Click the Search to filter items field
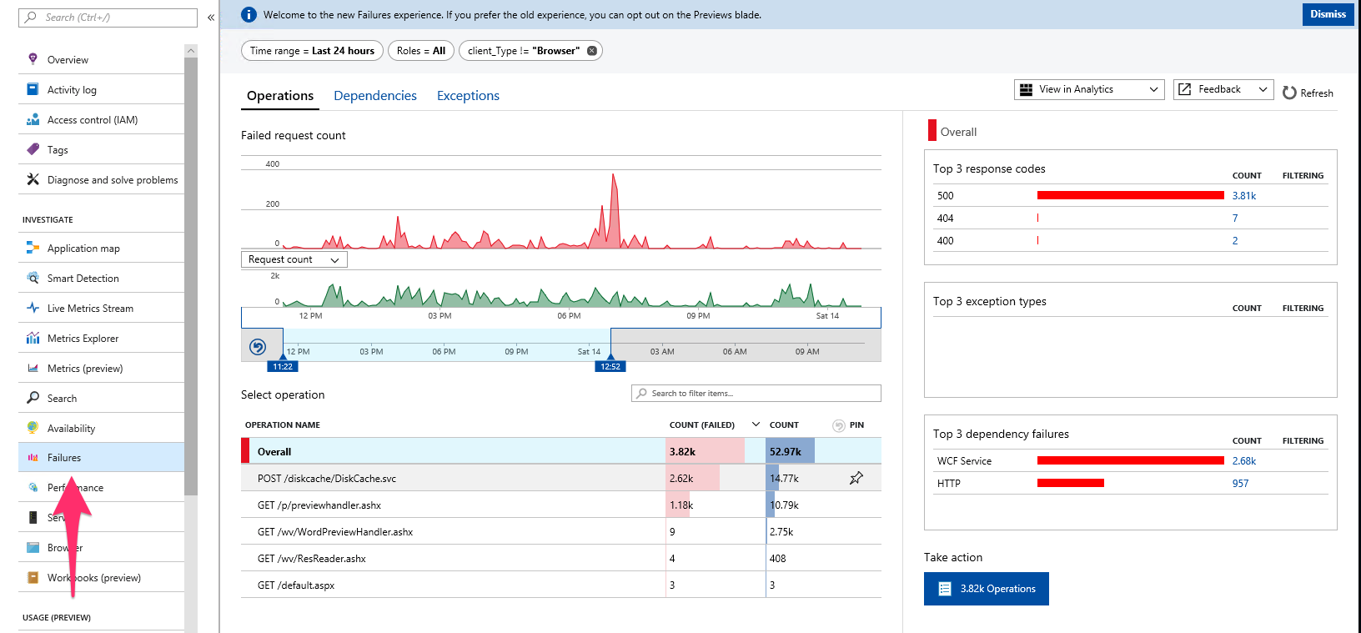The height and width of the screenshot is (633, 1361). coord(756,394)
